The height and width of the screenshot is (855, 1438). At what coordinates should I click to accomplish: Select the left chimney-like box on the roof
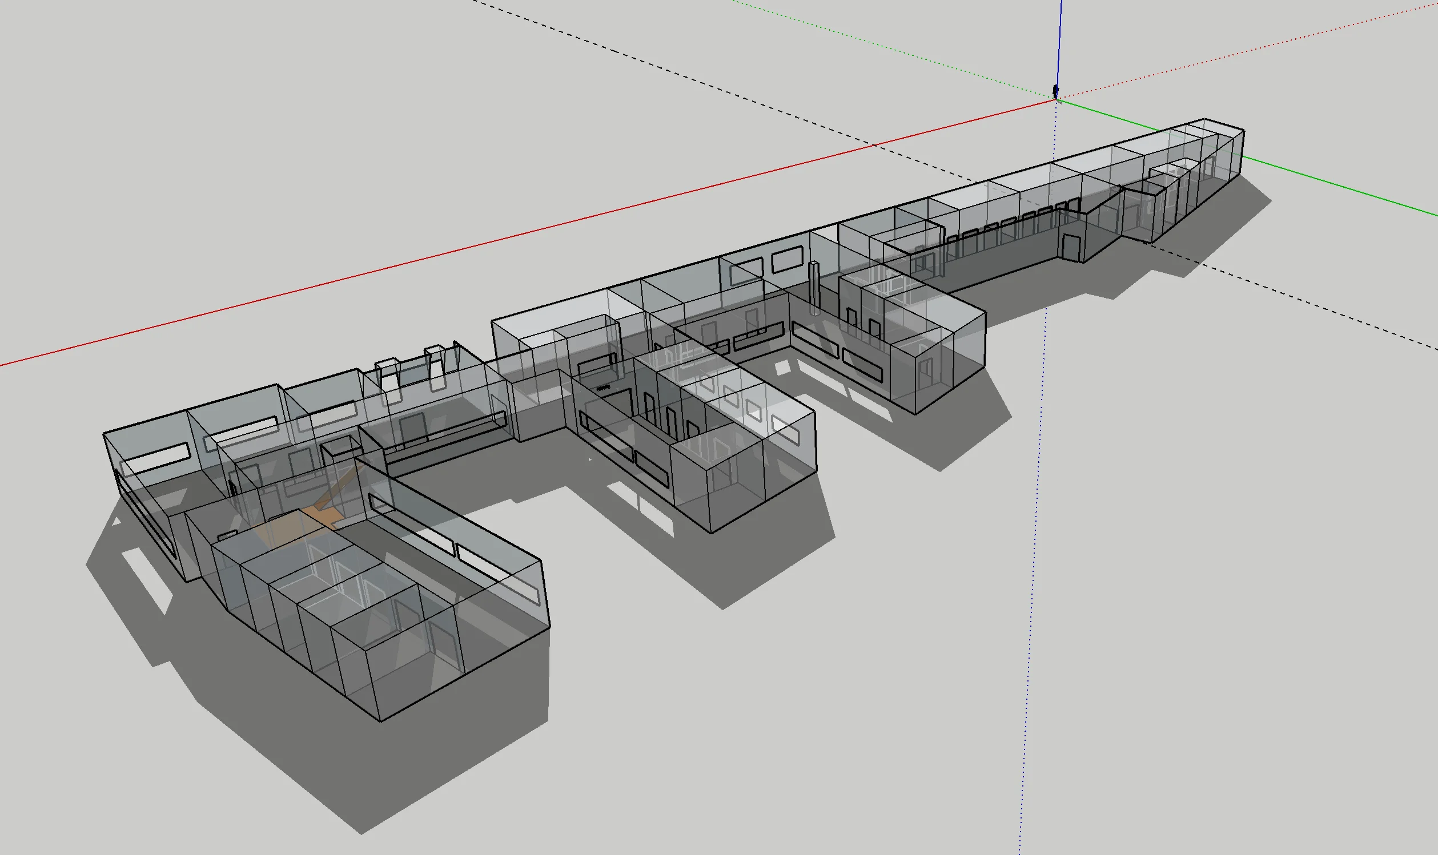(x=388, y=373)
